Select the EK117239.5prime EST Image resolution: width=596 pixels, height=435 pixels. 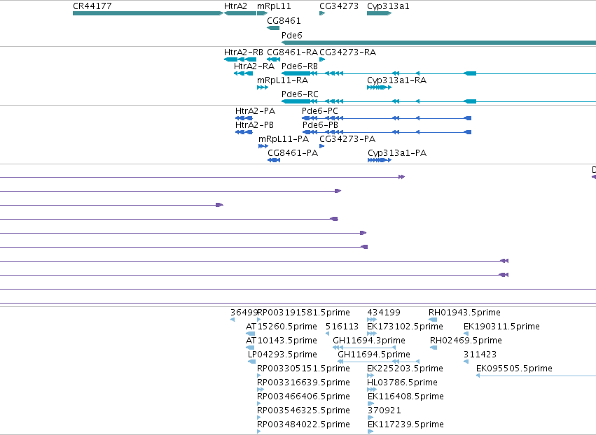click(x=370, y=432)
